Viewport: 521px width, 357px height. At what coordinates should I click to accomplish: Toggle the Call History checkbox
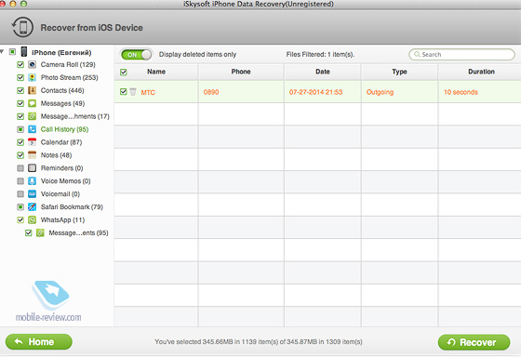tap(20, 129)
